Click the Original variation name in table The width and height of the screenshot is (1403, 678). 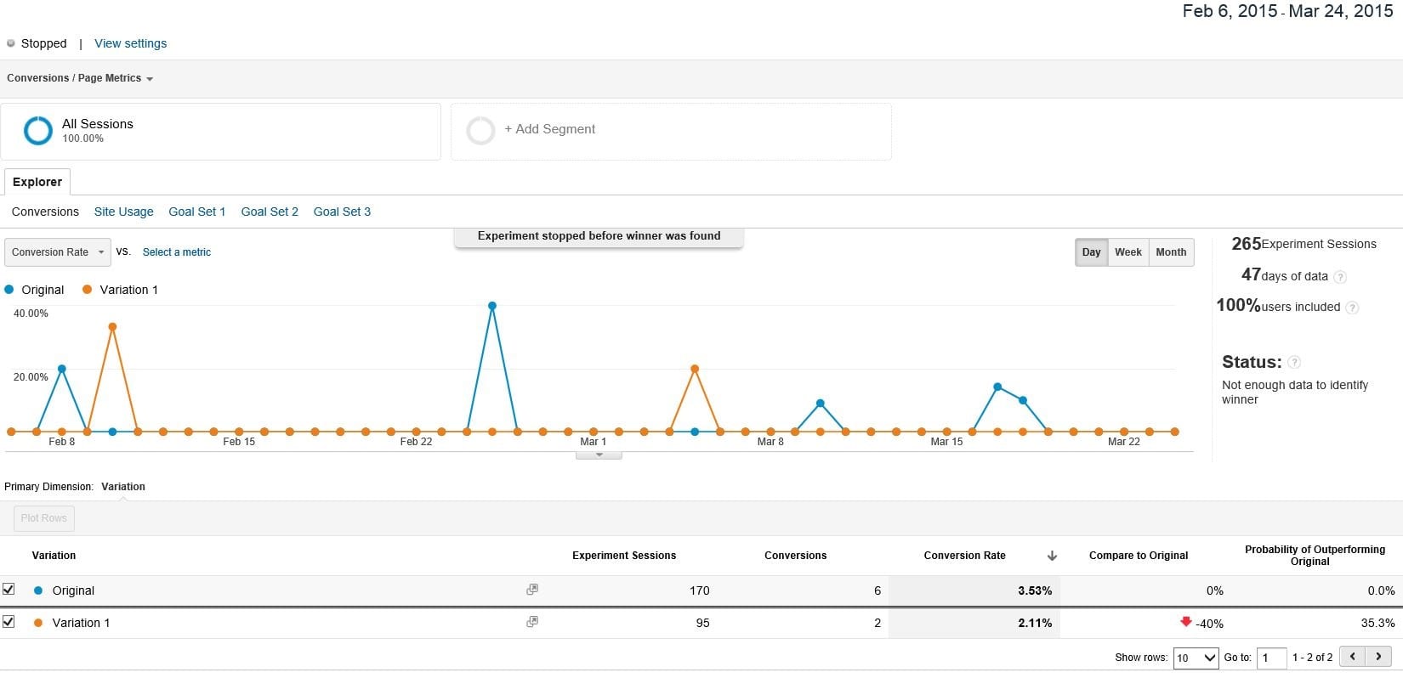73,590
